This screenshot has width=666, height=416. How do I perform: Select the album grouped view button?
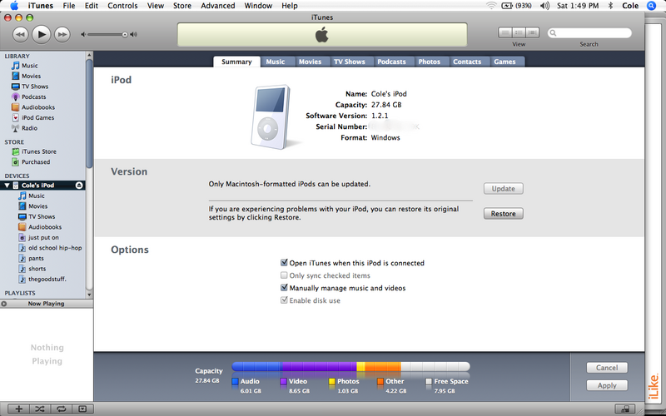pyautogui.click(x=519, y=32)
